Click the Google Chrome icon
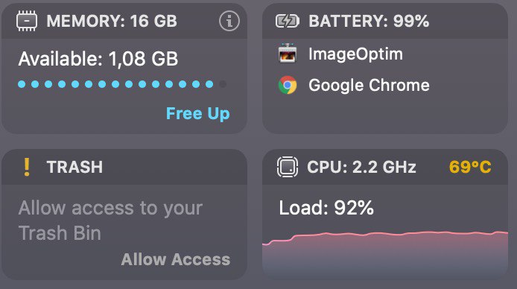Image resolution: width=517 pixels, height=289 pixels. coord(288,85)
